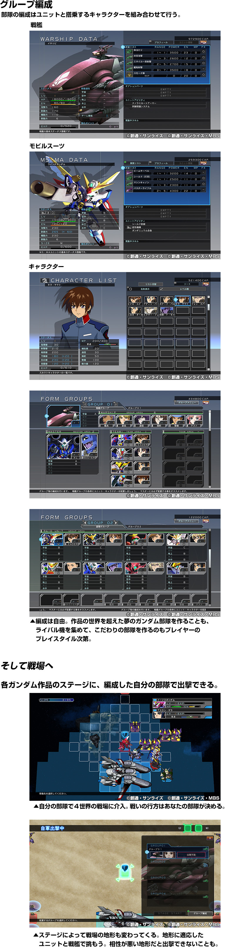250x947 pixels.
Task: Click the orange return icon in MS/MA DATA
Action: (203, 163)
